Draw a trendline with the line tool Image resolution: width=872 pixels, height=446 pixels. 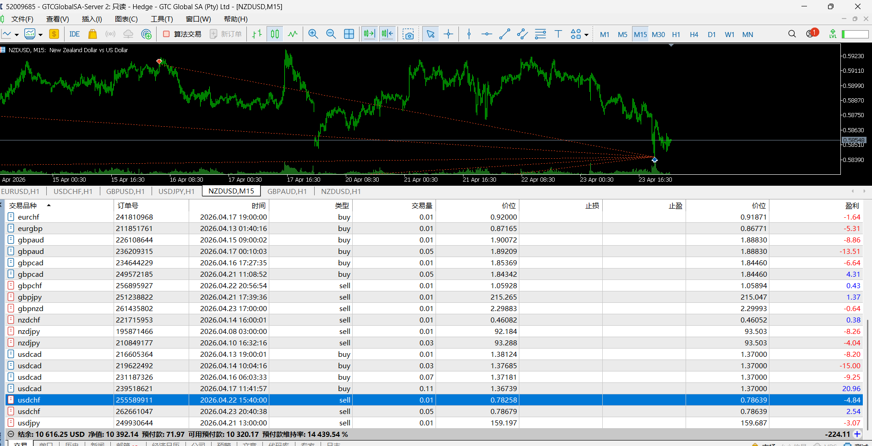point(505,34)
